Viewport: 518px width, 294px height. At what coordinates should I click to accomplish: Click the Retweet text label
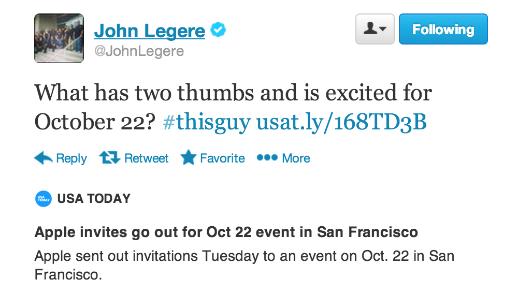coord(147,158)
